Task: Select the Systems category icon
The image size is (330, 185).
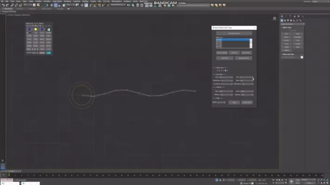Action: pyautogui.click(x=300, y=20)
